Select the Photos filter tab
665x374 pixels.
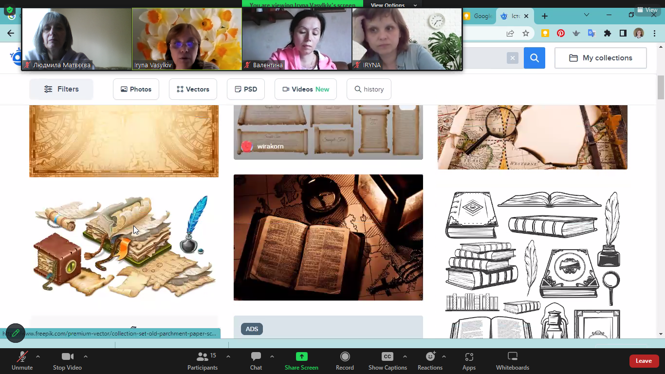tap(136, 89)
